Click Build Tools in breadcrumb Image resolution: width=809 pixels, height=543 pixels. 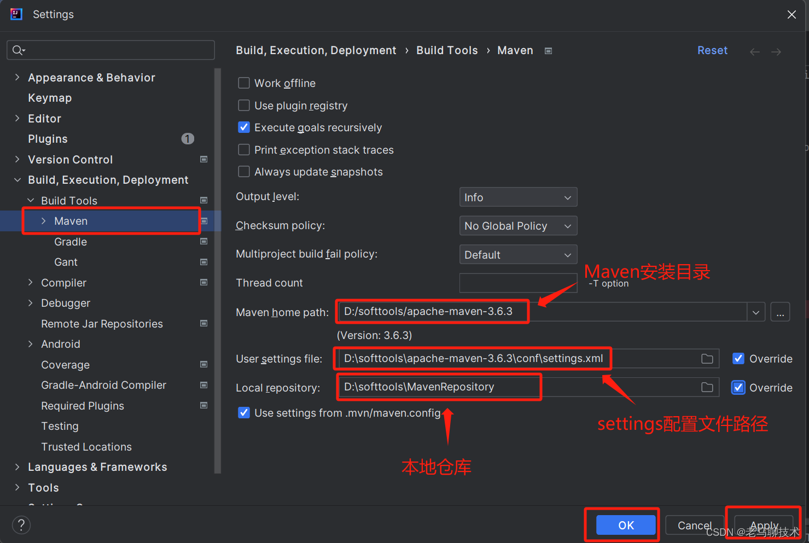pyautogui.click(x=447, y=50)
